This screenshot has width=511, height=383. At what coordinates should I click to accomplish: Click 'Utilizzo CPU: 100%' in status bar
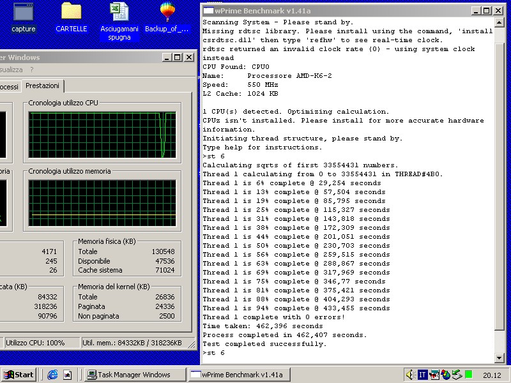[35, 343]
